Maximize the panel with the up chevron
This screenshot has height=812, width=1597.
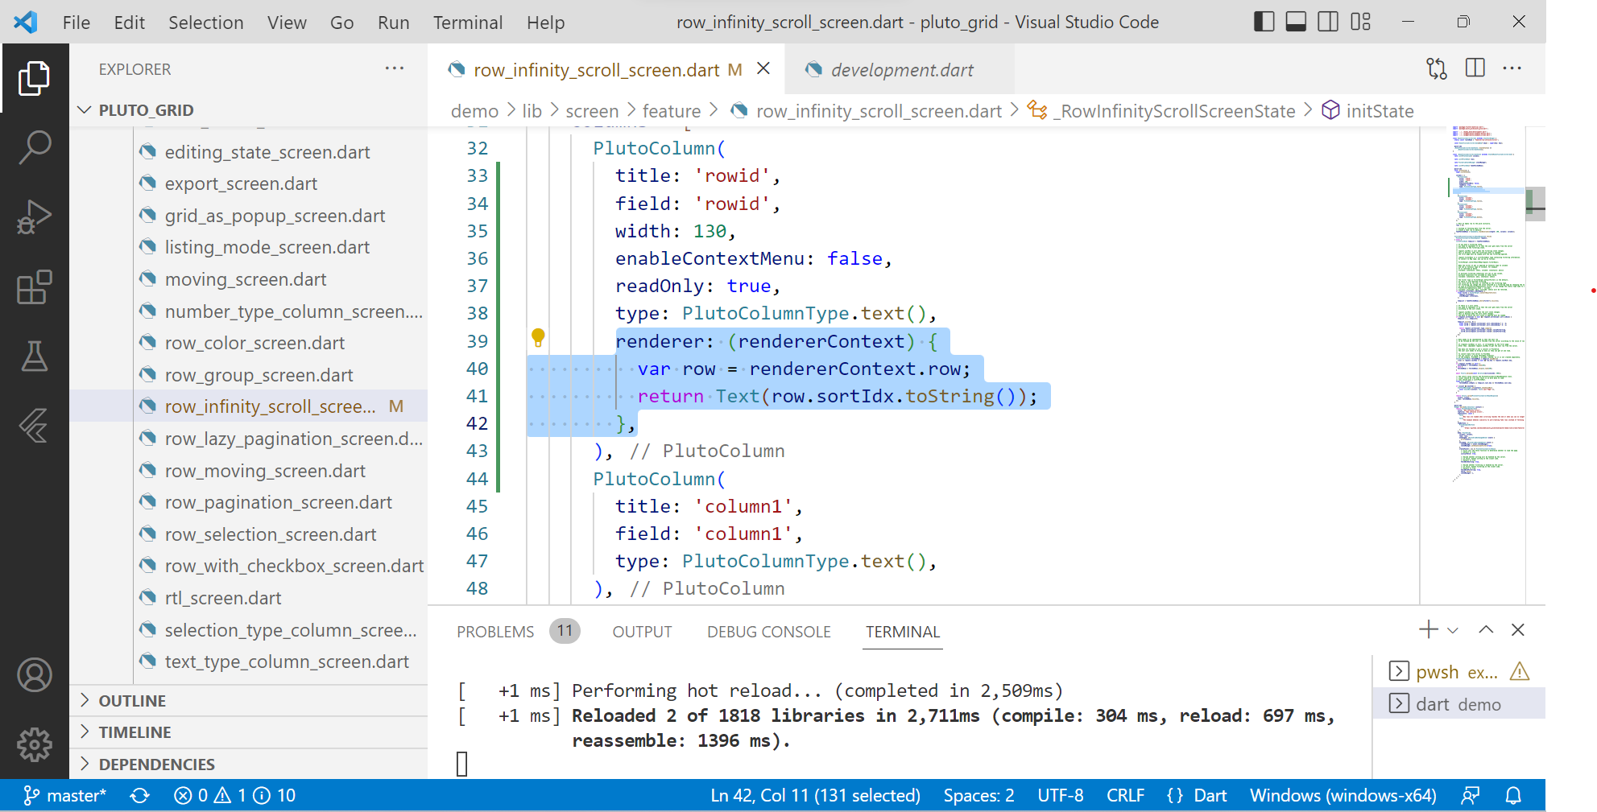tap(1486, 630)
